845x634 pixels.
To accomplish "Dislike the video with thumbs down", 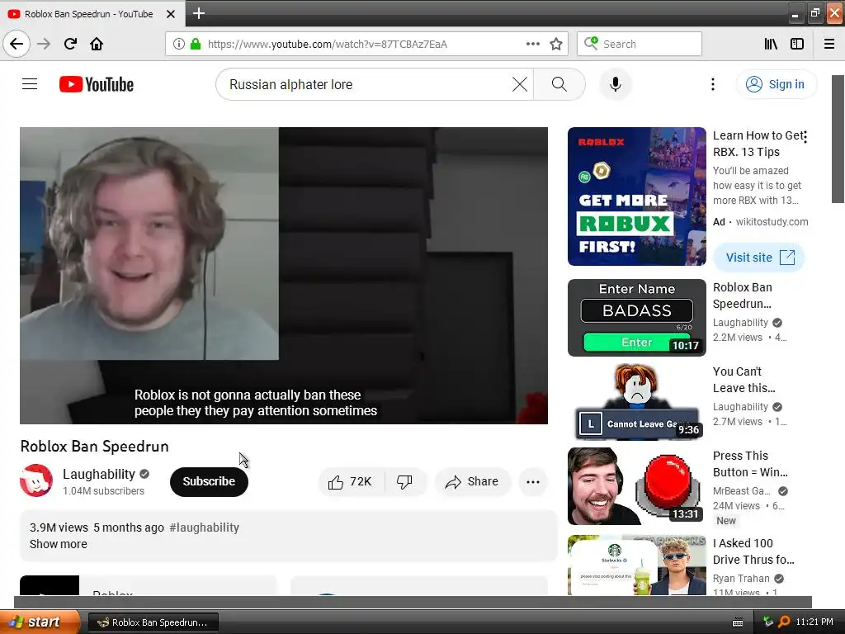I will pyautogui.click(x=404, y=481).
